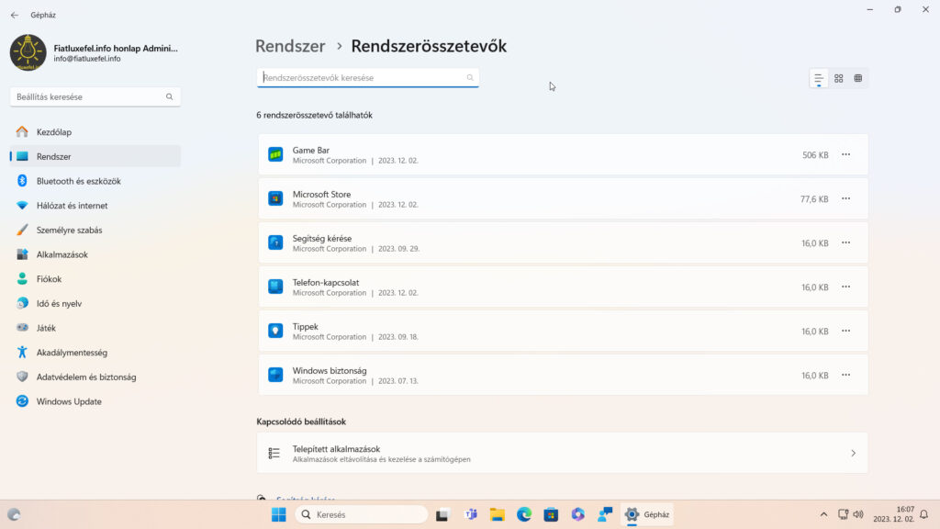940x529 pixels.
Task: Open Hálózat és internet settings
Action: coord(95,206)
